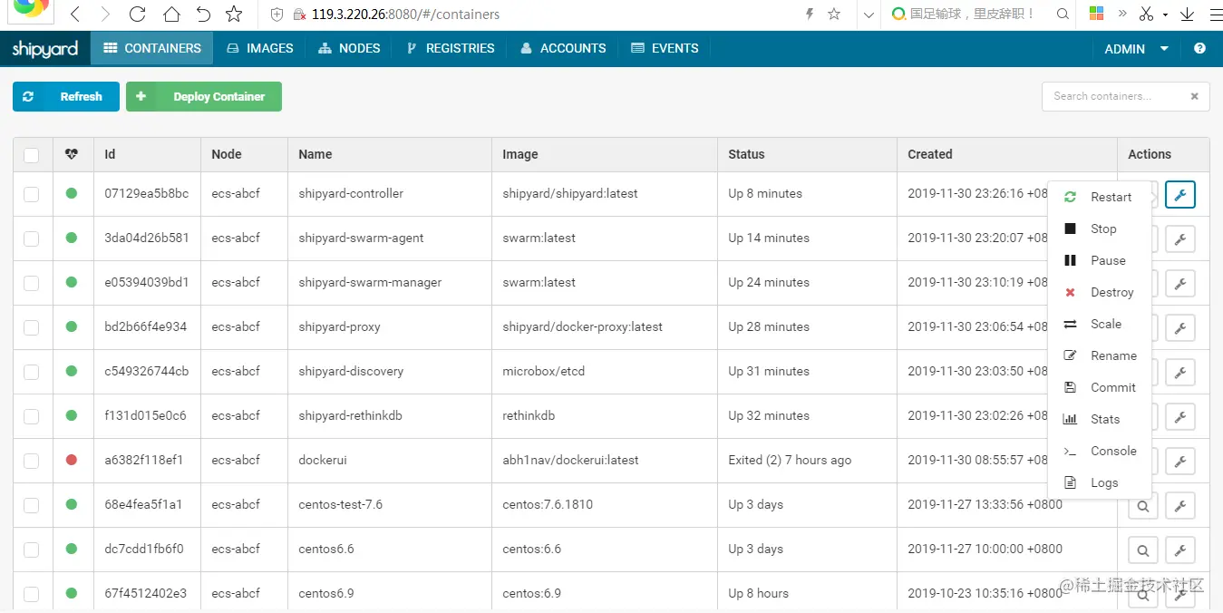Click the star icon next to the lightning bolt
The image size is (1223, 613).
coord(834,14)
